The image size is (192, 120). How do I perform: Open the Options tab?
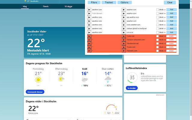point(124,2)
